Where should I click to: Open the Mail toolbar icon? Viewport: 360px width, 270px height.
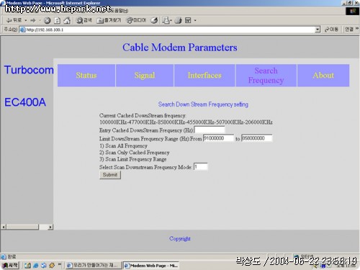coord(166,21)
